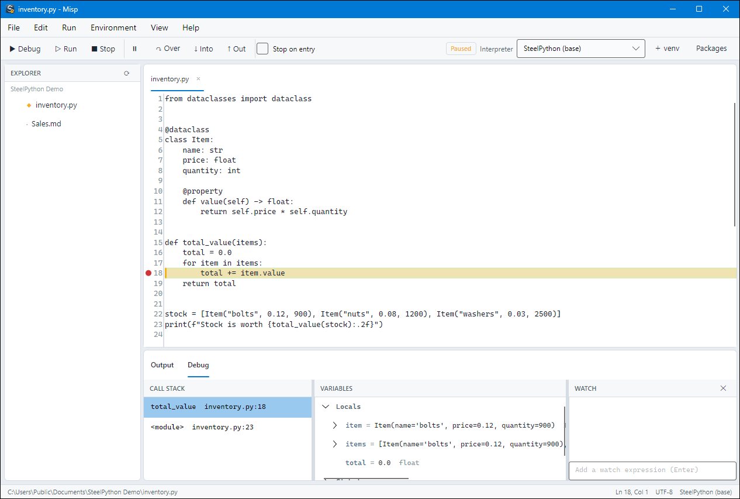Click the Misp app icon in title bar

(x=10, y=9)
